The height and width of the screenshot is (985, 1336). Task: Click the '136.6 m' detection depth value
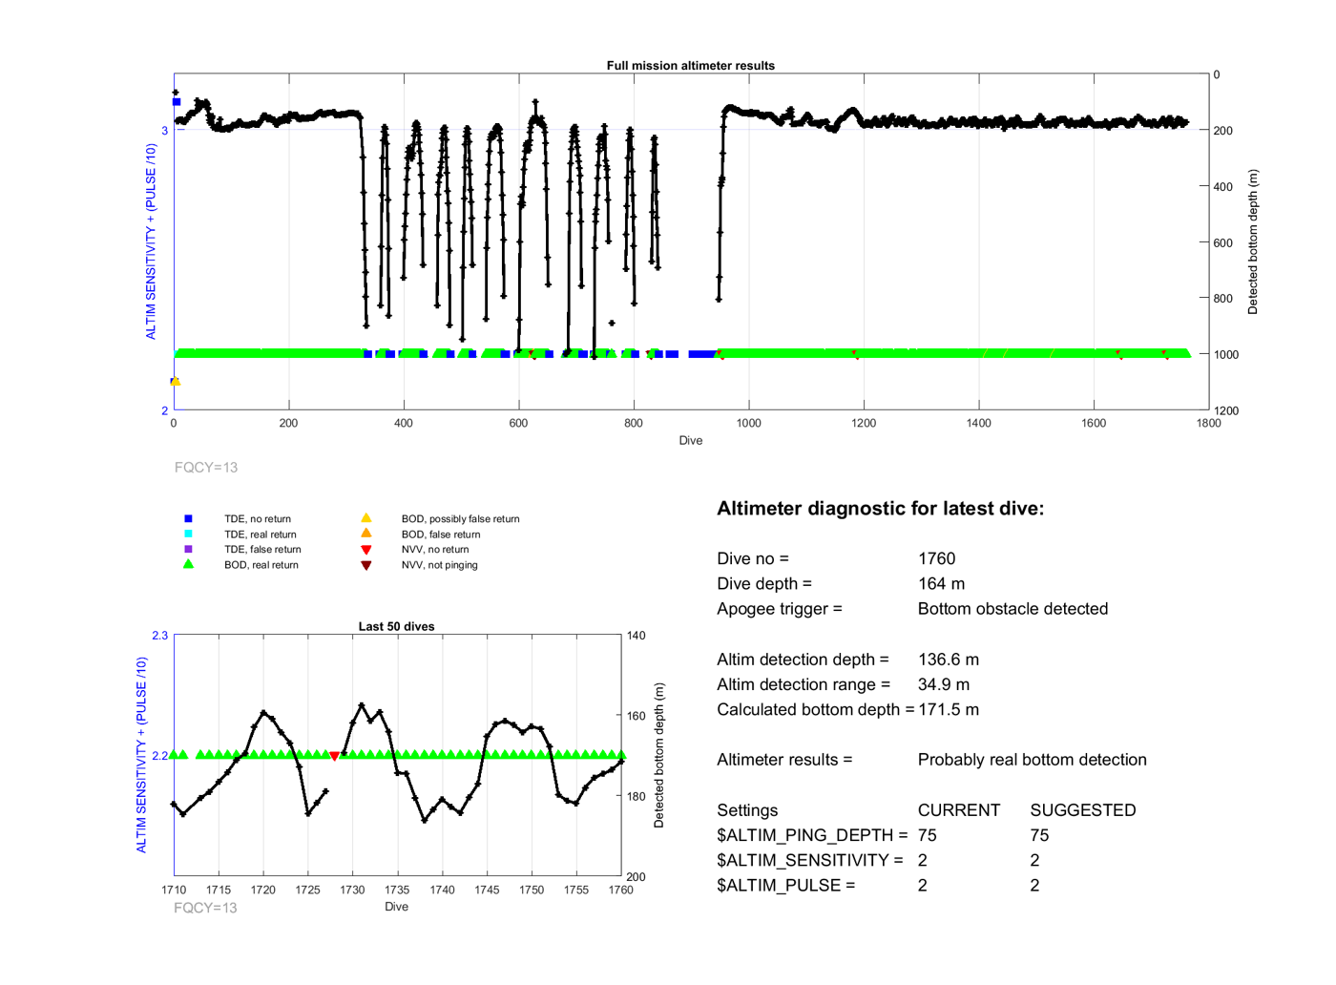pos(949,660)
